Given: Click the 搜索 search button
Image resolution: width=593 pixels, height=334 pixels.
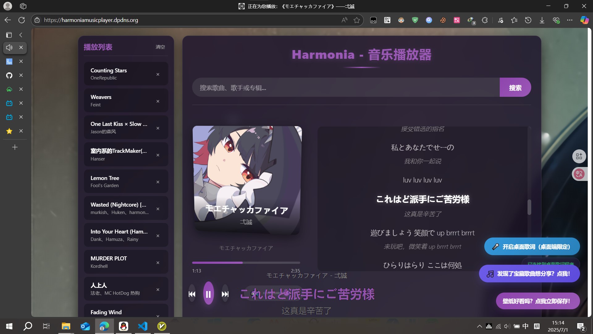Looking at the screenshot, I should (515, 88).
